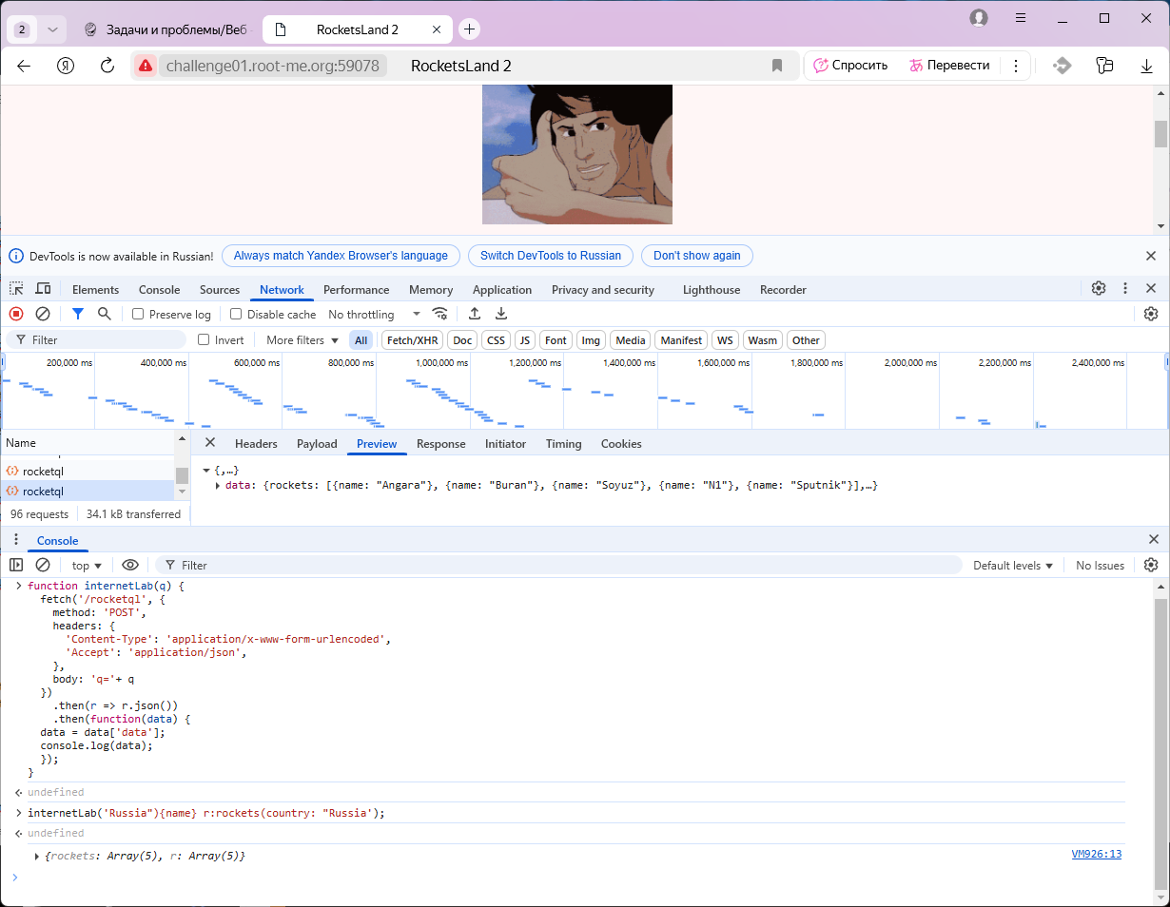Open the Headers tab of the request
Screen dimensions: 1170x907
[x=256, y=443]
